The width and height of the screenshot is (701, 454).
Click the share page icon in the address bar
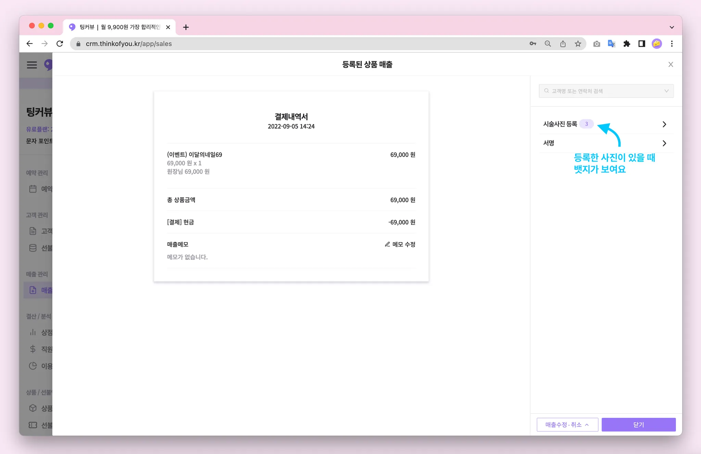point(563,44)
